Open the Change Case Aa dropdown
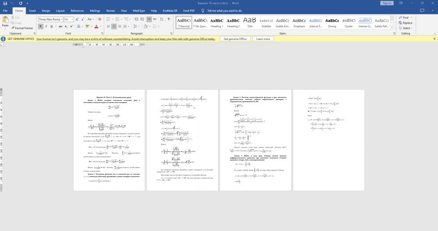438x231 pixels. pyautogui.click(x=90, y=19)
